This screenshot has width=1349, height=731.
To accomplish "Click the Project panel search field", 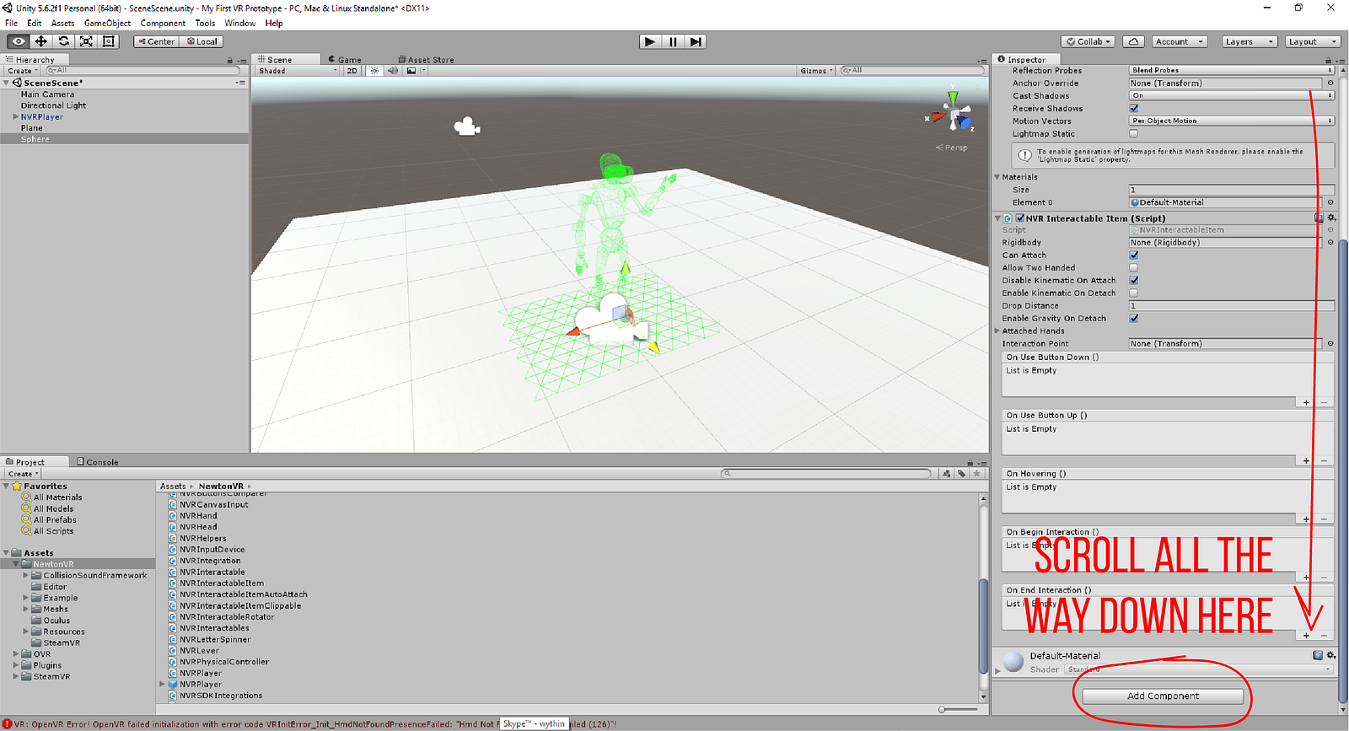I will point(827,474).
